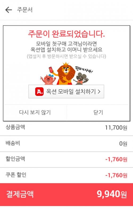
Task: Click the red Auction A. logo icon
Action: click(39, 92)
